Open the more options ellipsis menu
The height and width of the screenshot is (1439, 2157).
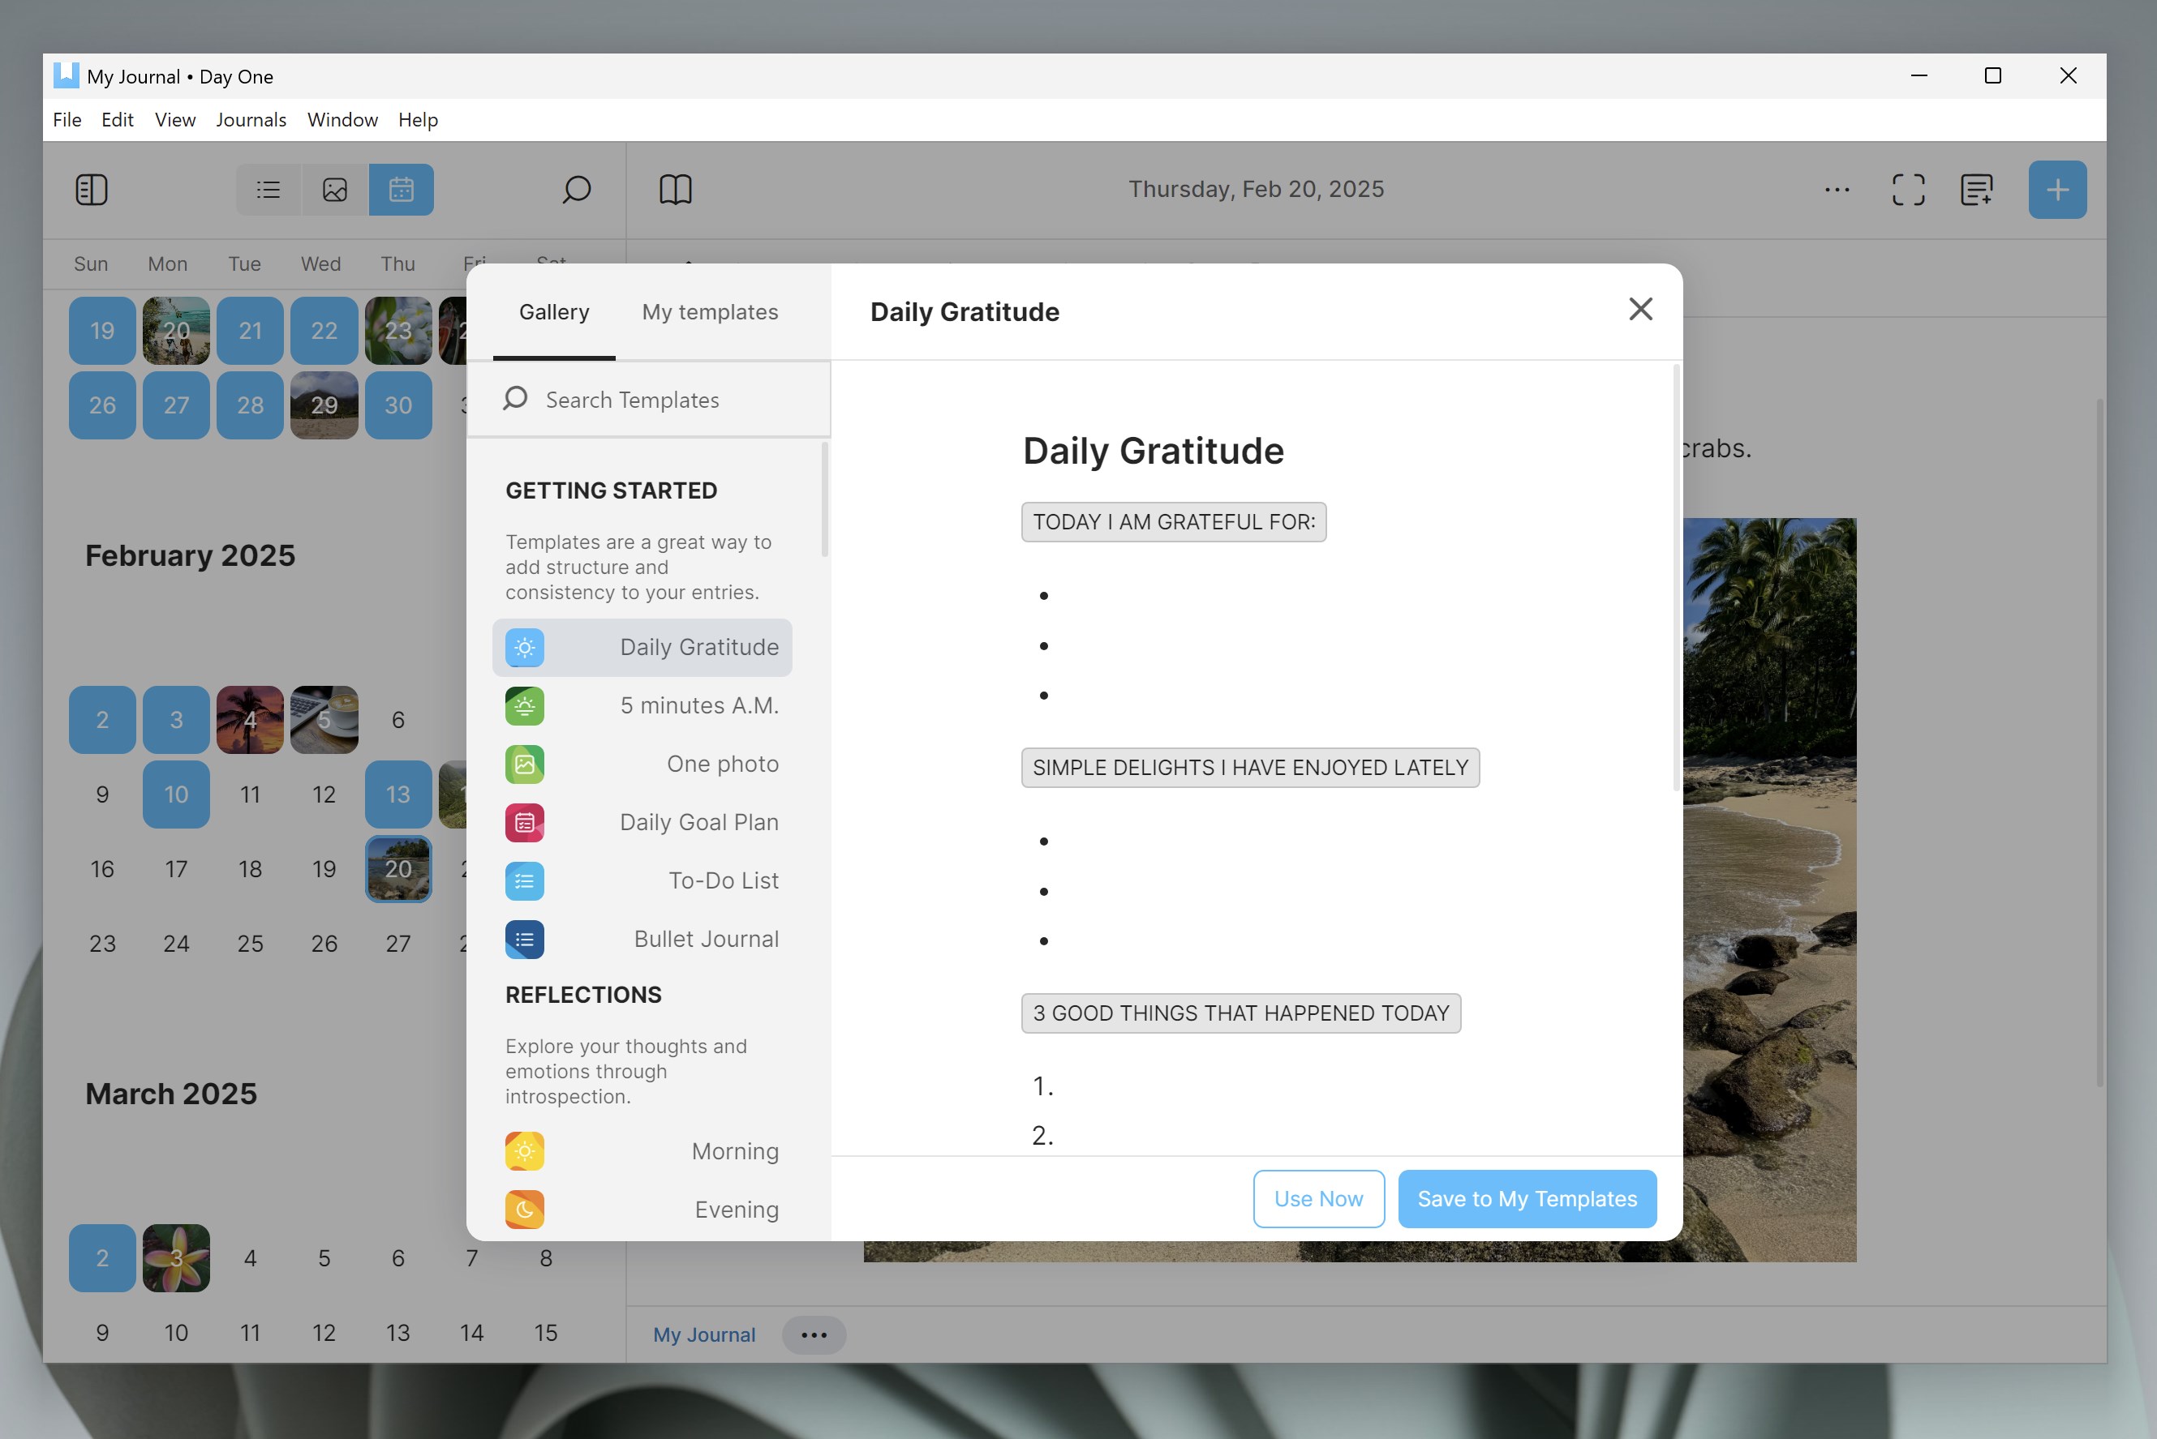pyautogui.click(x=1837, y=189)
